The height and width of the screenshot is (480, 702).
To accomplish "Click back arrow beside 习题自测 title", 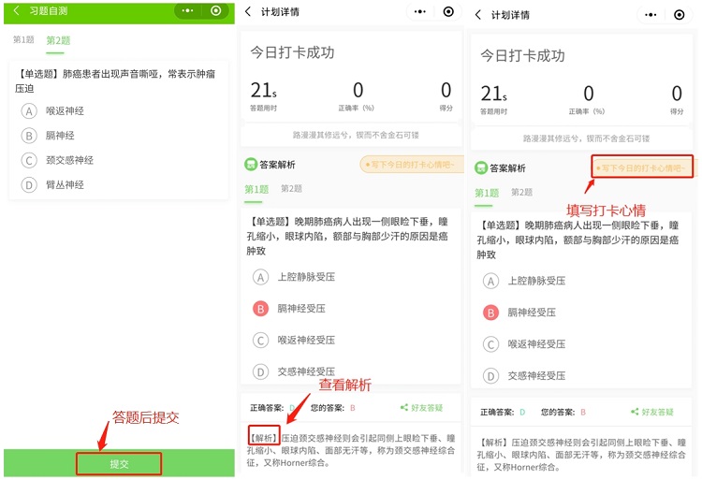I will 15,11.
